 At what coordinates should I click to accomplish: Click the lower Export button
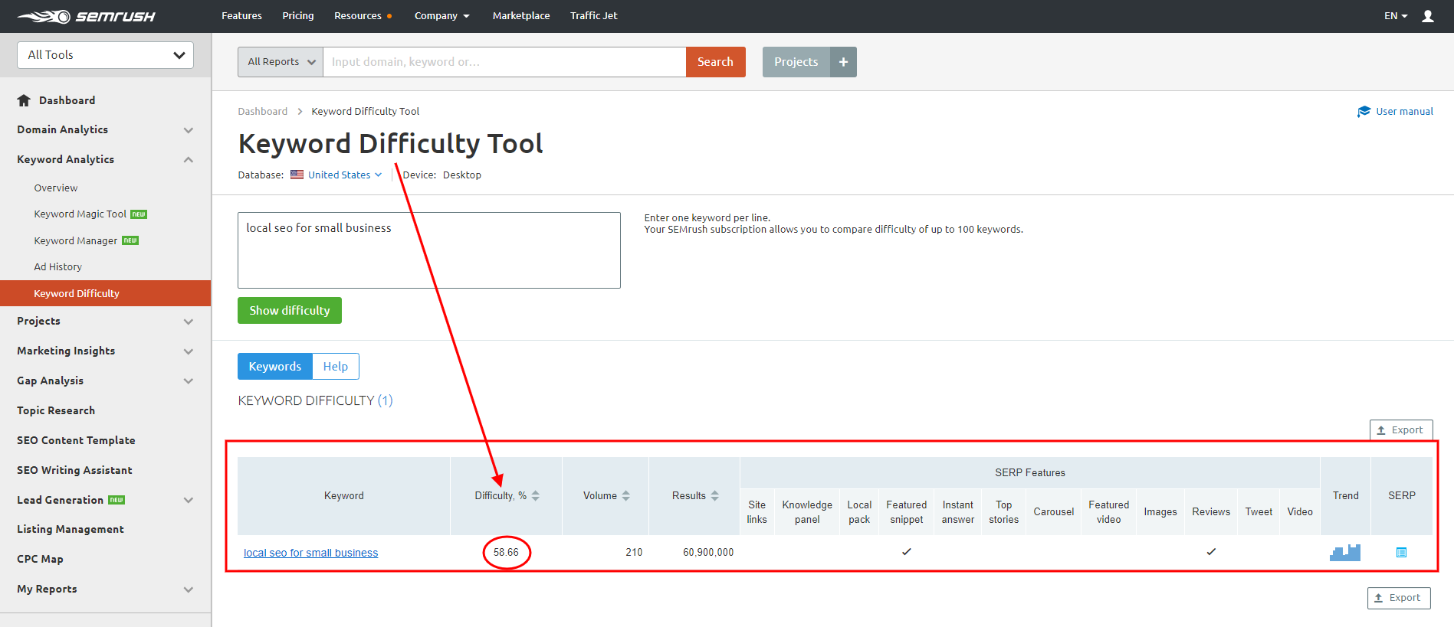click(x=1399, y=598)
